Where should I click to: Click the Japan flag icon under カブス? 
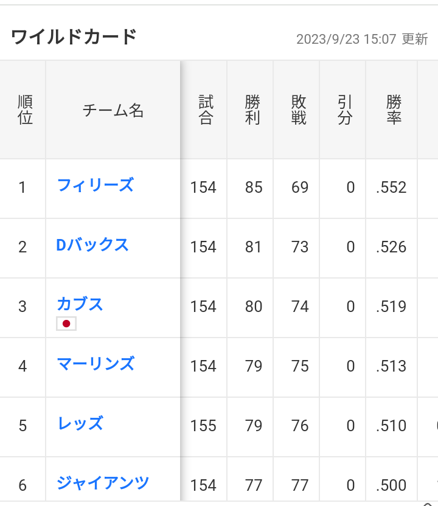tap(66, 324)
